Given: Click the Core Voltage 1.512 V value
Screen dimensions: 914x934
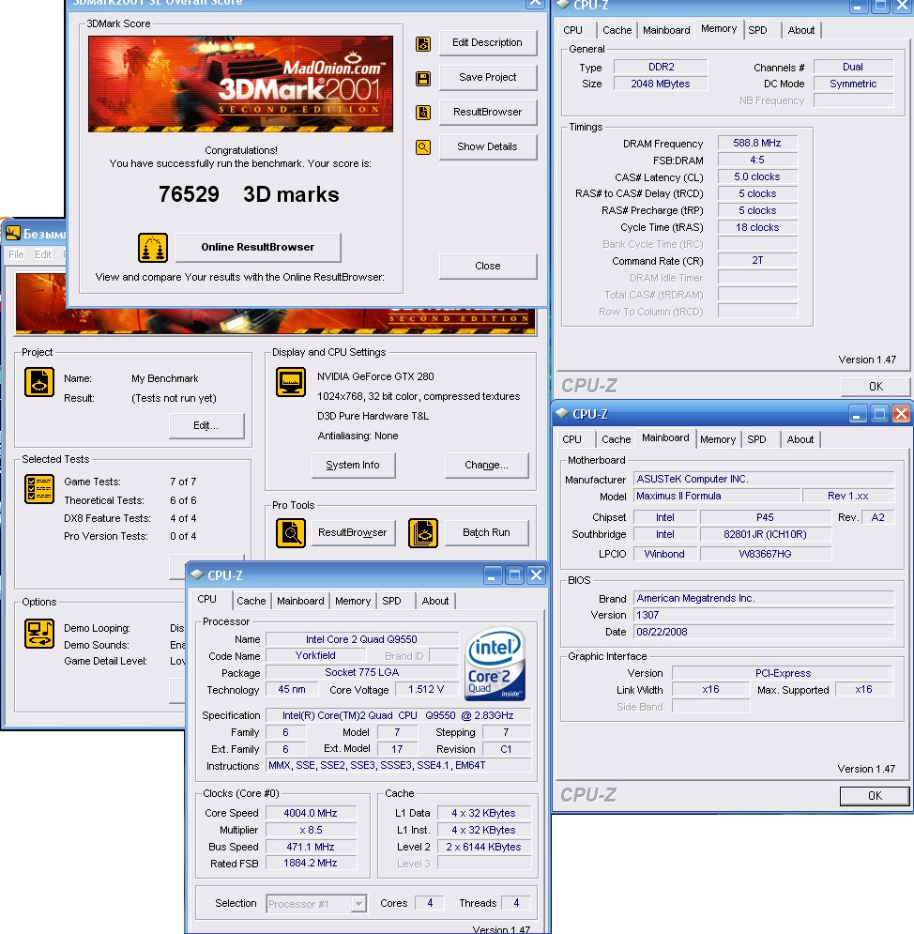Looking at the screenshot, I should tap(426, 690).
